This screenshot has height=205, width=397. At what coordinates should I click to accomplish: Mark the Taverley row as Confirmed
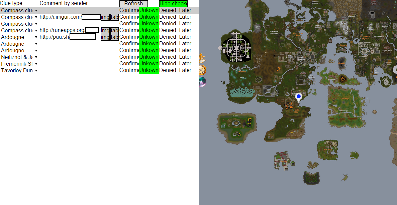click(129, 70)
